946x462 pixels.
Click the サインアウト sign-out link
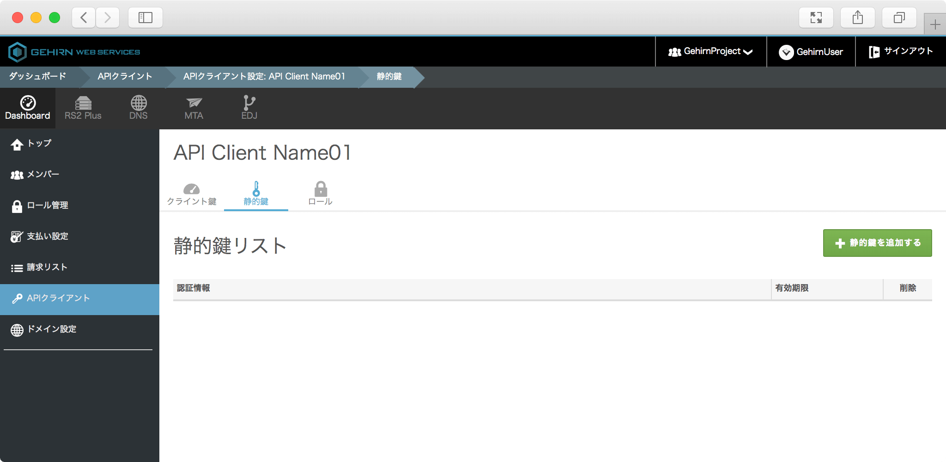tap(901, 52)
